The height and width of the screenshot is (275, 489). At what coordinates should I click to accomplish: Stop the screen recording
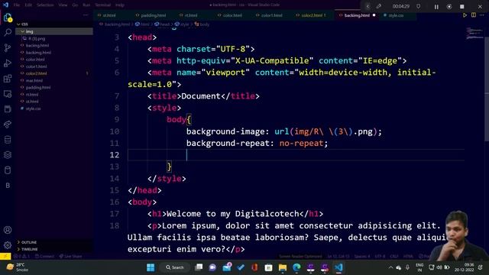pos(461,7)
